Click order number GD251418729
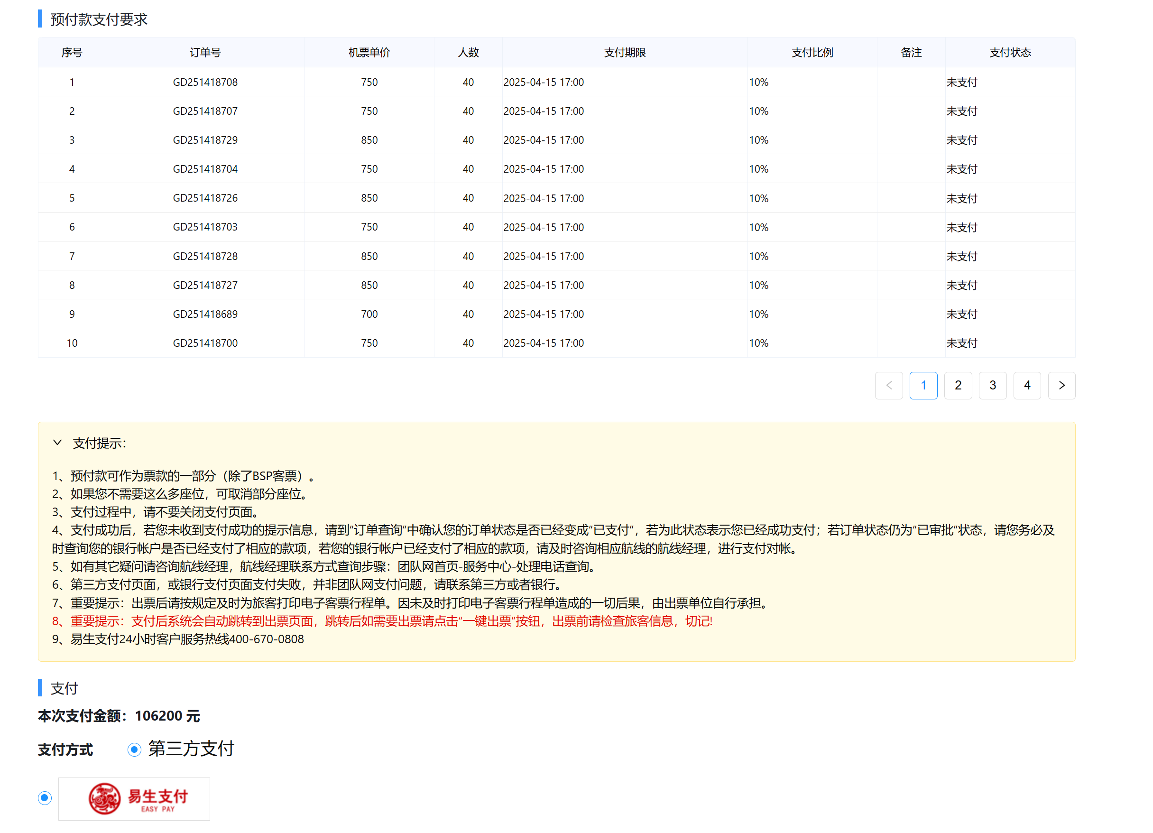This screenshot has width=1153, height=833. 205,140
